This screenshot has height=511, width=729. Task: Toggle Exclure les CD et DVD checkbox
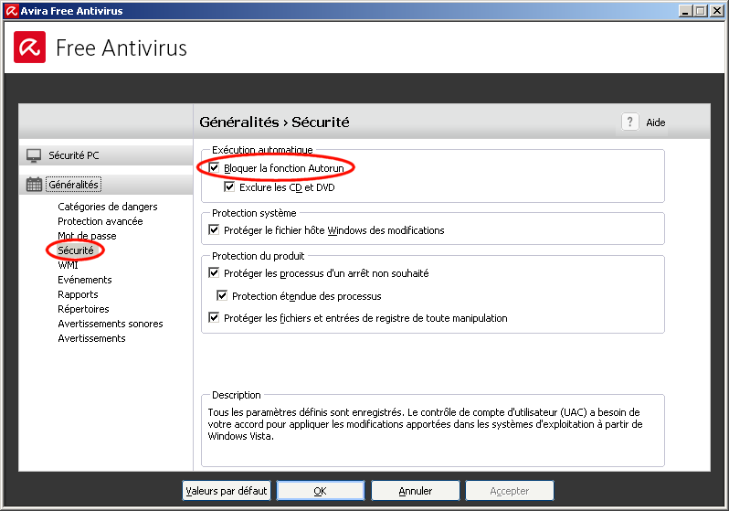229,187
